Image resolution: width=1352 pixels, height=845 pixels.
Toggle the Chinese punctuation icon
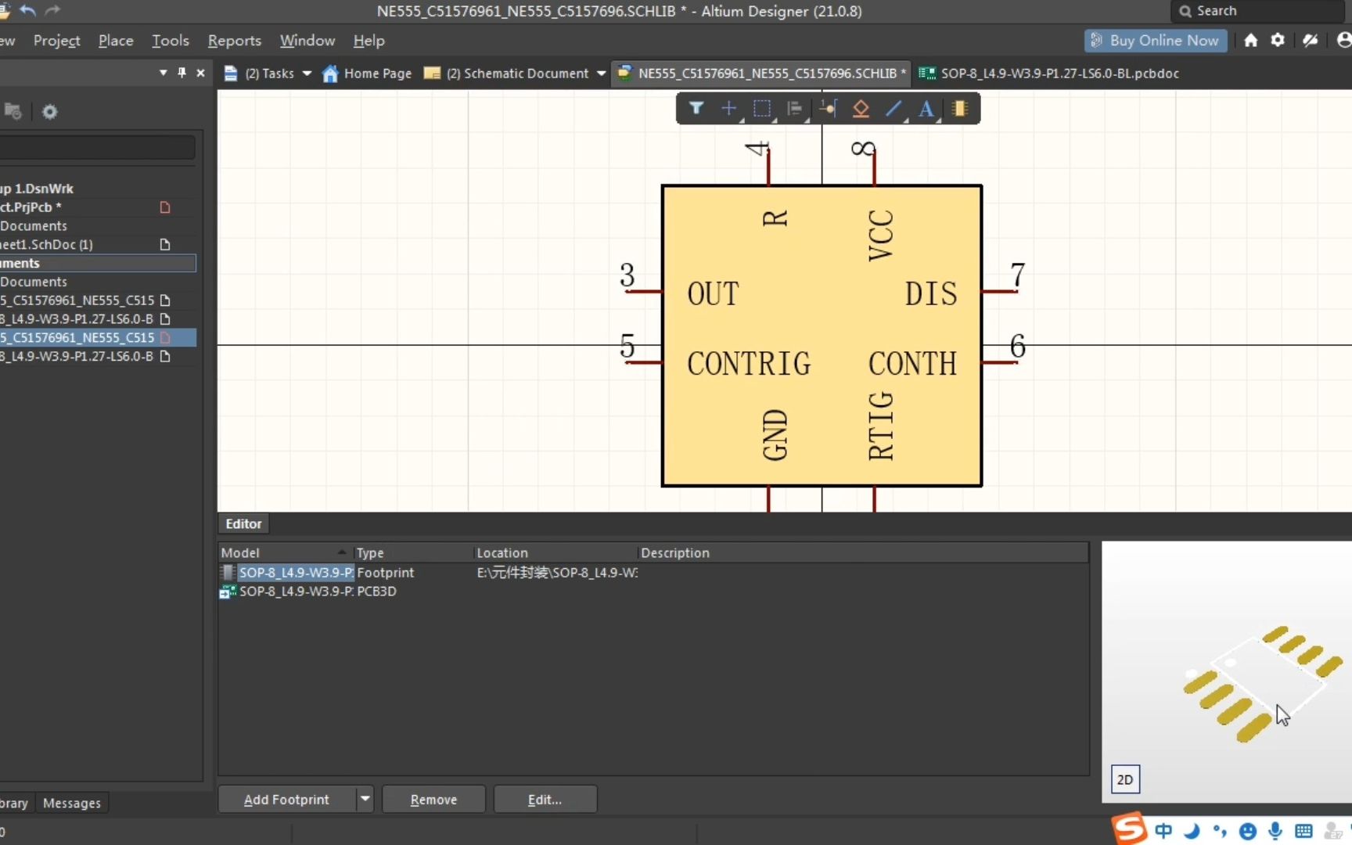coord(1220,831)
